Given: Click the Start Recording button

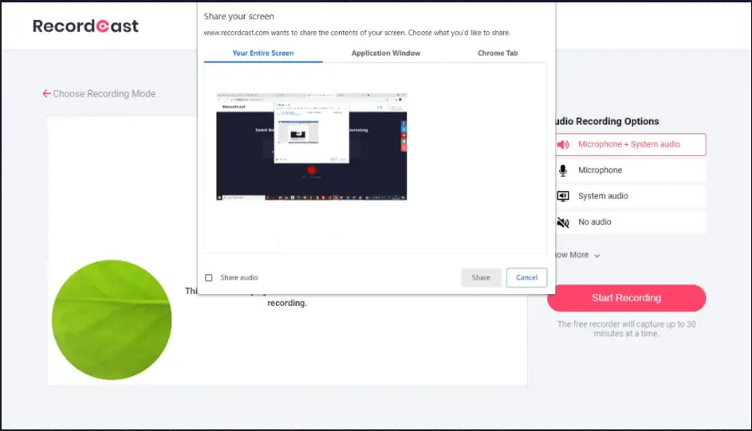Looking at the screenshot, I should (626, 298).
